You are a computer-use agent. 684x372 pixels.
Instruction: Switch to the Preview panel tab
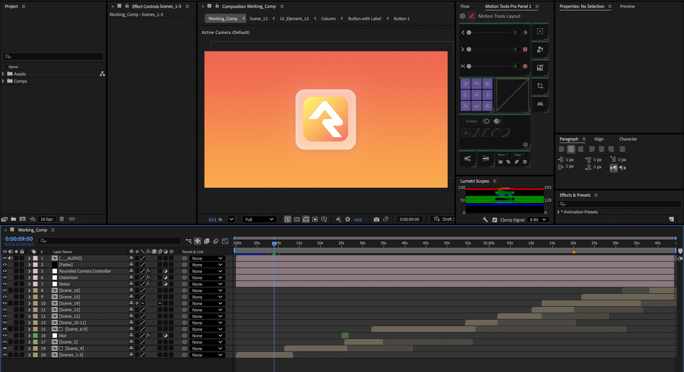(627, 6)
